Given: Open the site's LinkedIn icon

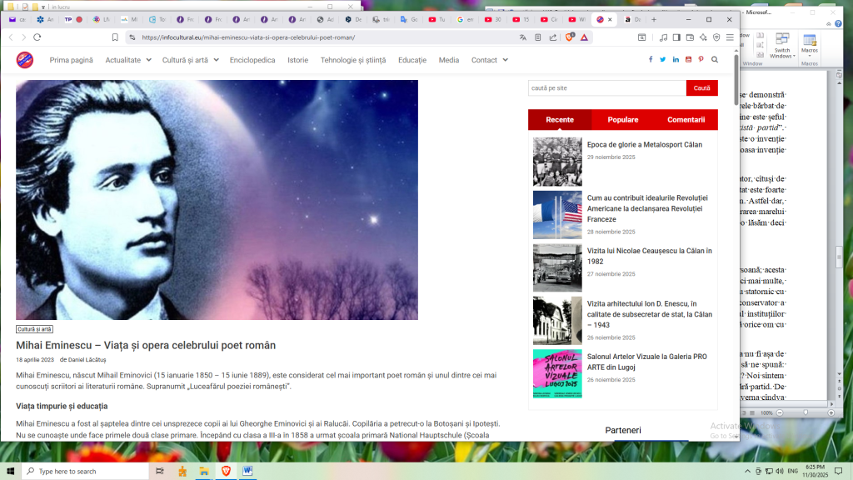Looking at the screenshot, I should coord(676,59).
